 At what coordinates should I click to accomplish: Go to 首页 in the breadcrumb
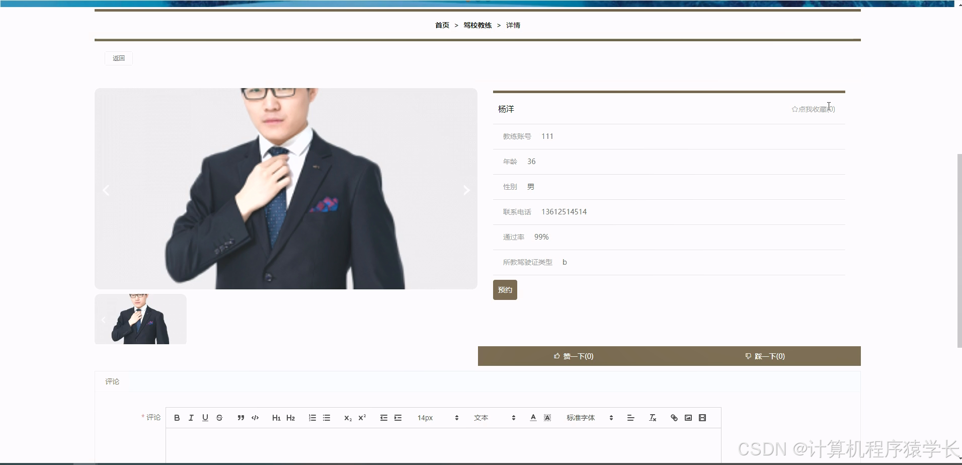click(441, 25)
